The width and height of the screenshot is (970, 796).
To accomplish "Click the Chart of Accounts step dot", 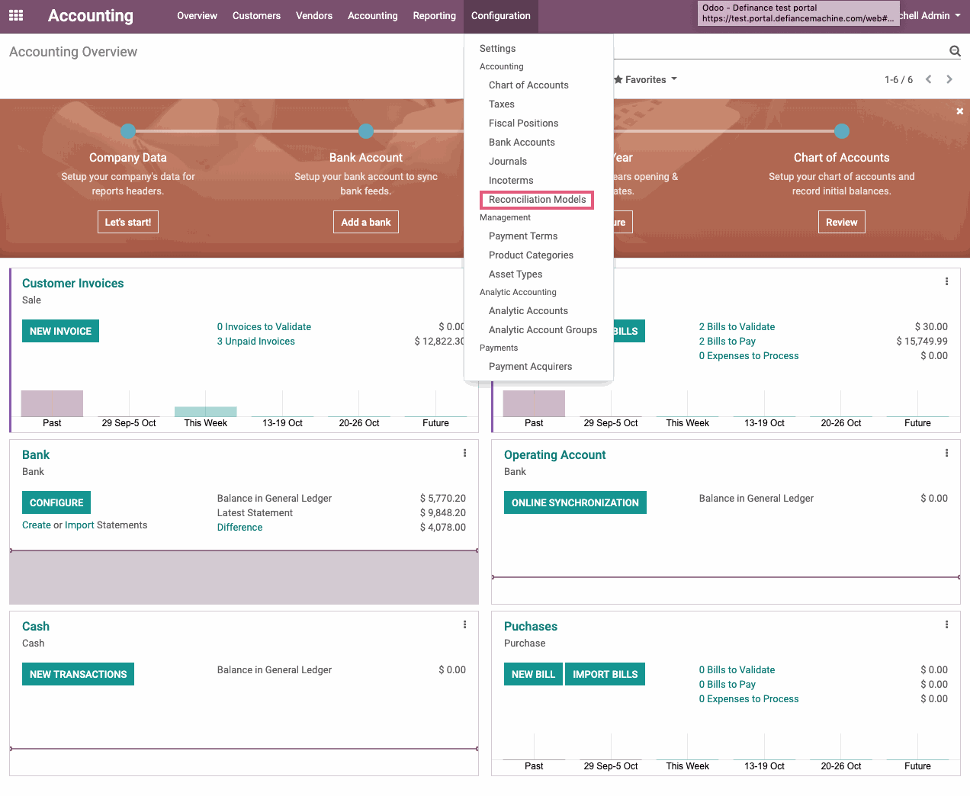I will (842, 131).
